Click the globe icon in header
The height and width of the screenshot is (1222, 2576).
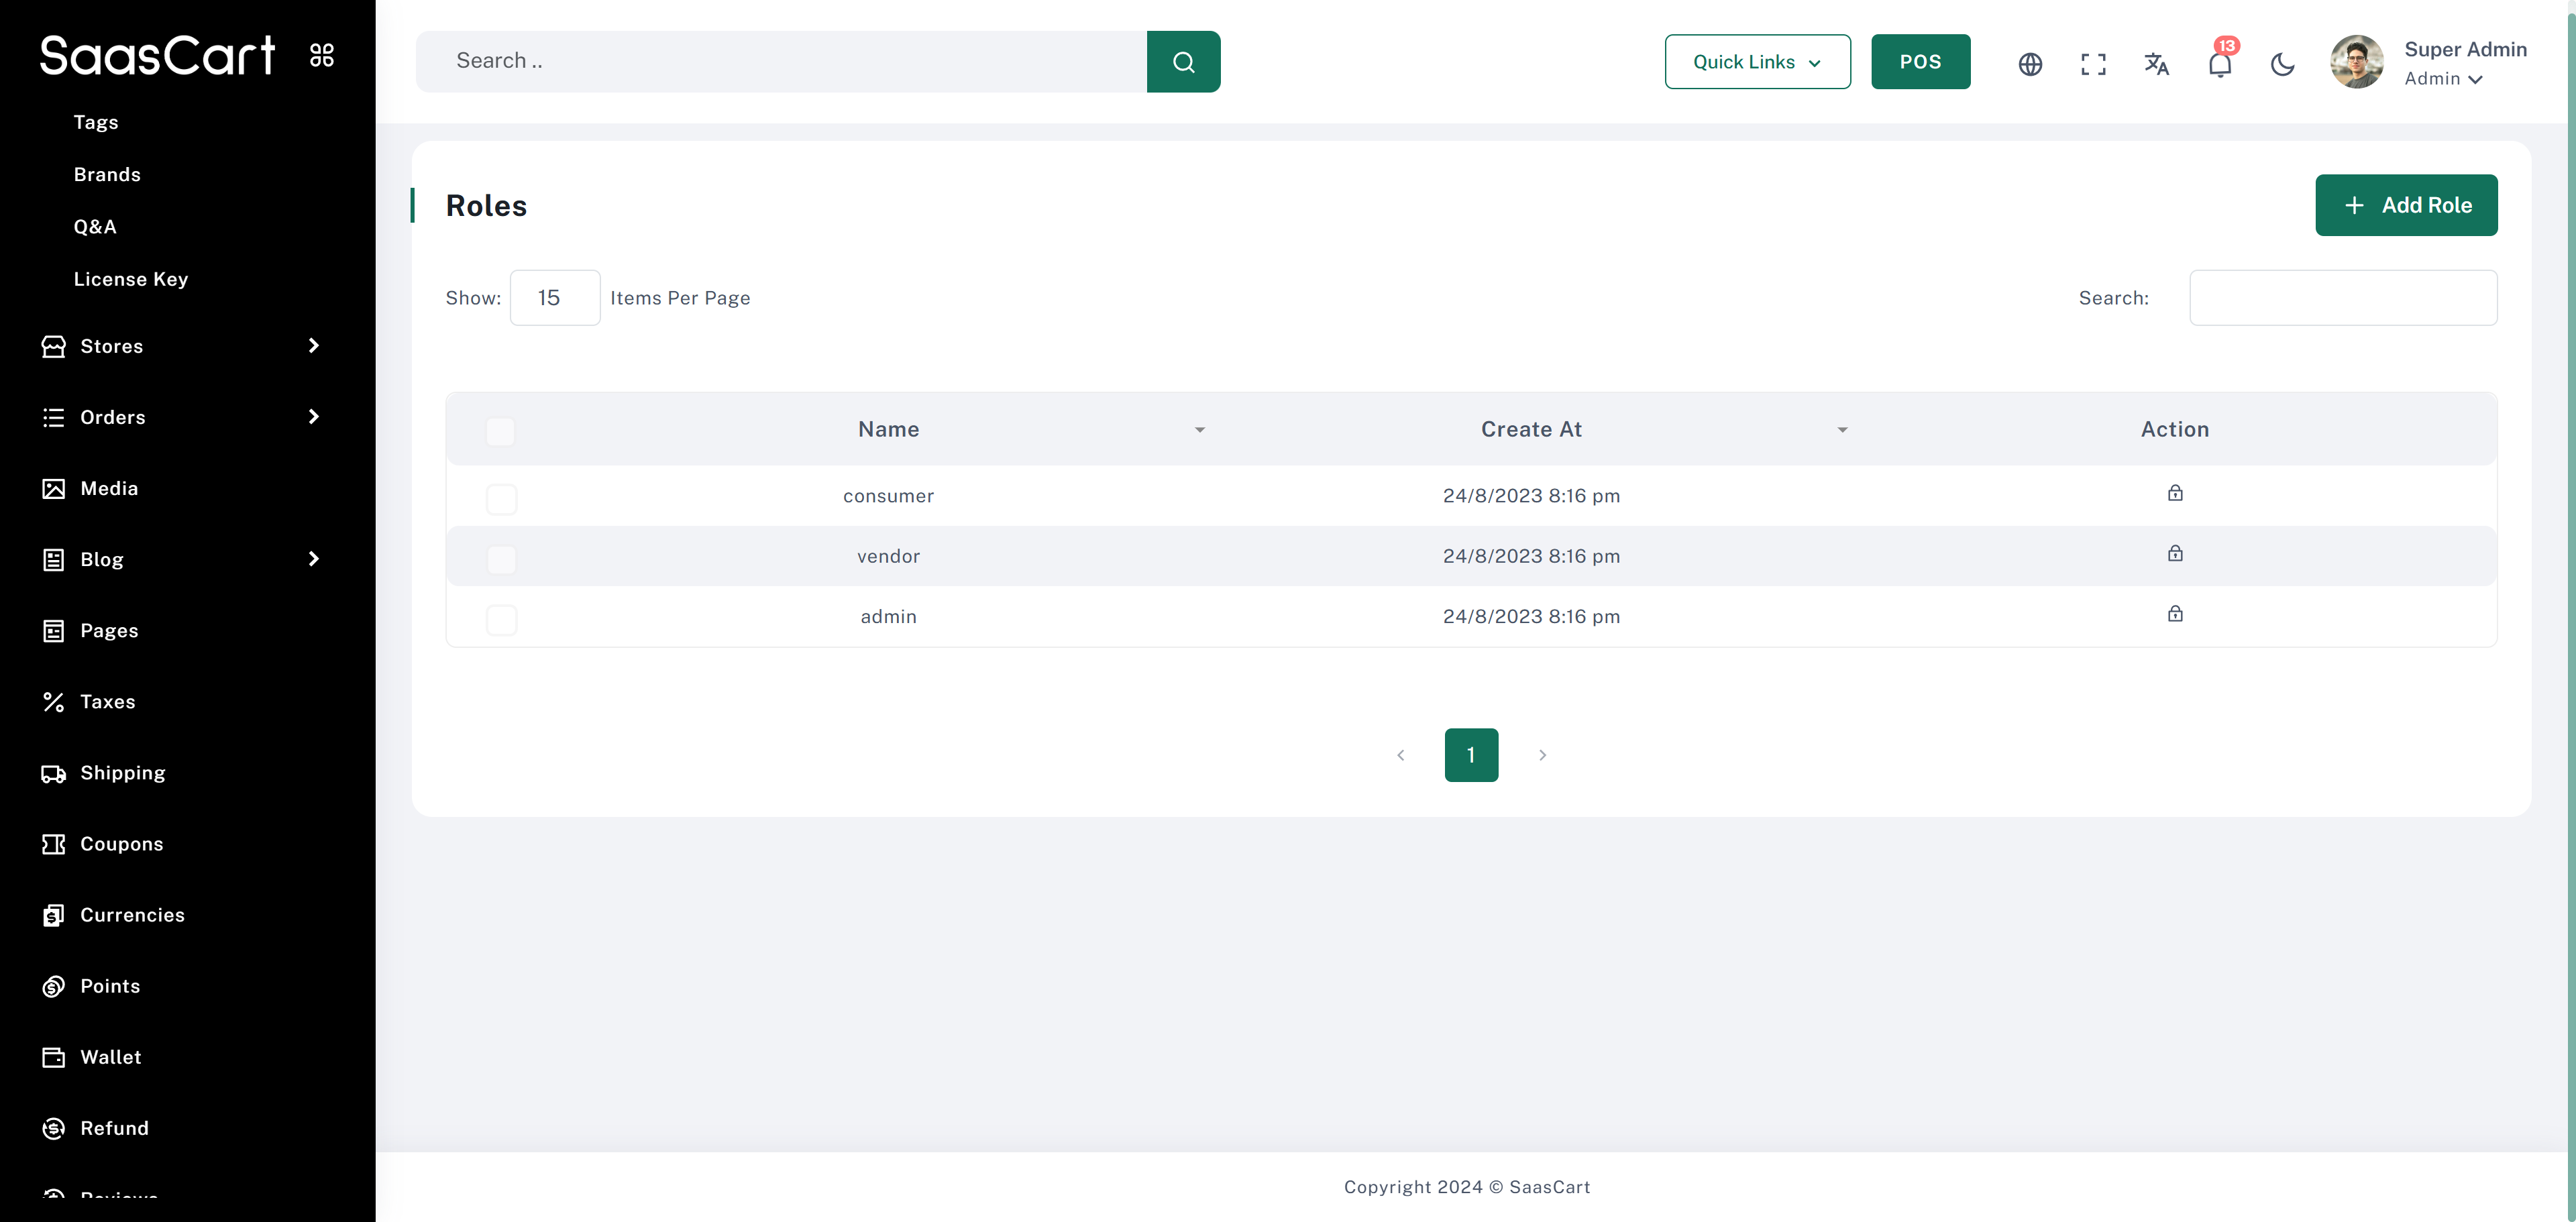coord(2030,64)
